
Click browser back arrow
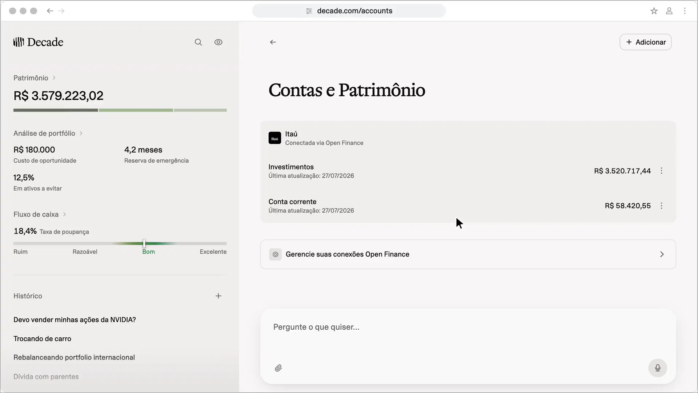click(x=50, y=11)
